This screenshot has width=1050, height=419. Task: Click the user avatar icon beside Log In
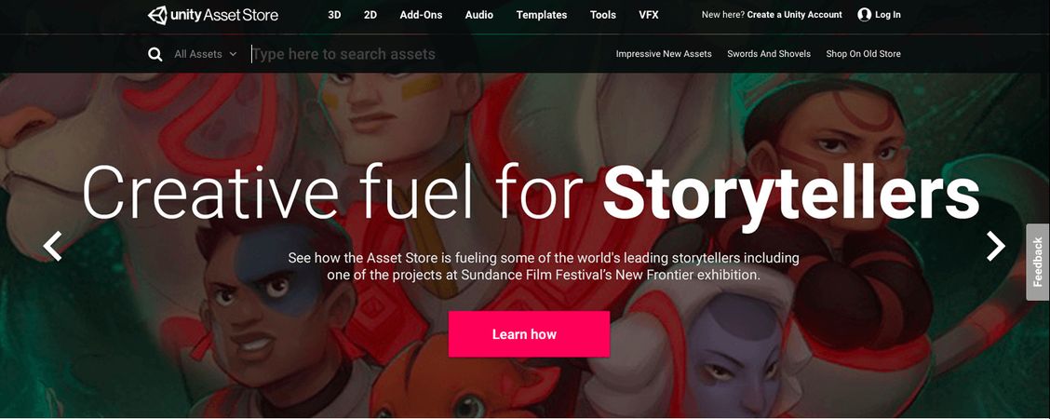[864, 15]
